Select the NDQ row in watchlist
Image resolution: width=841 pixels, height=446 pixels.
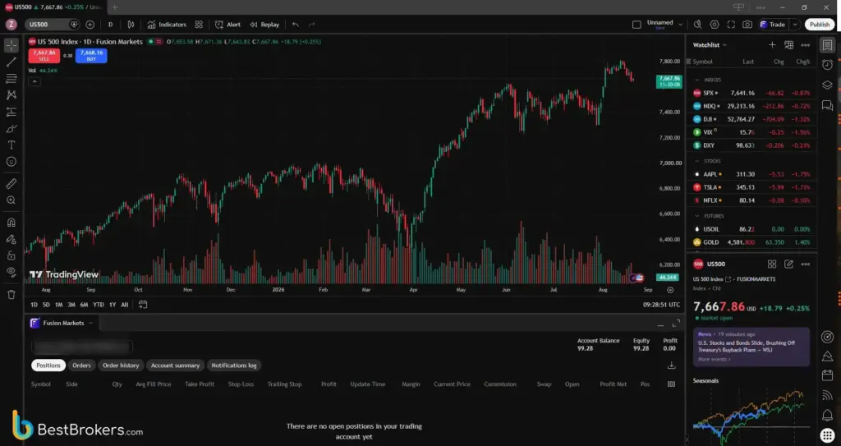pos(751,106)
